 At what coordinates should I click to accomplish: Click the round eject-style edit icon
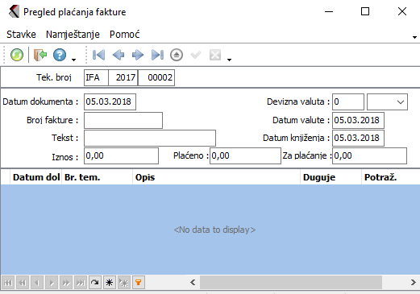coord(177,55)
